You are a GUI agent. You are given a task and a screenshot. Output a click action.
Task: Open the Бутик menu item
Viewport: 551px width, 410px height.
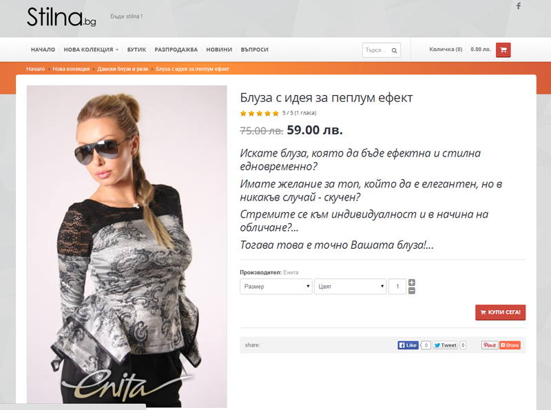[x=136, y=50]
